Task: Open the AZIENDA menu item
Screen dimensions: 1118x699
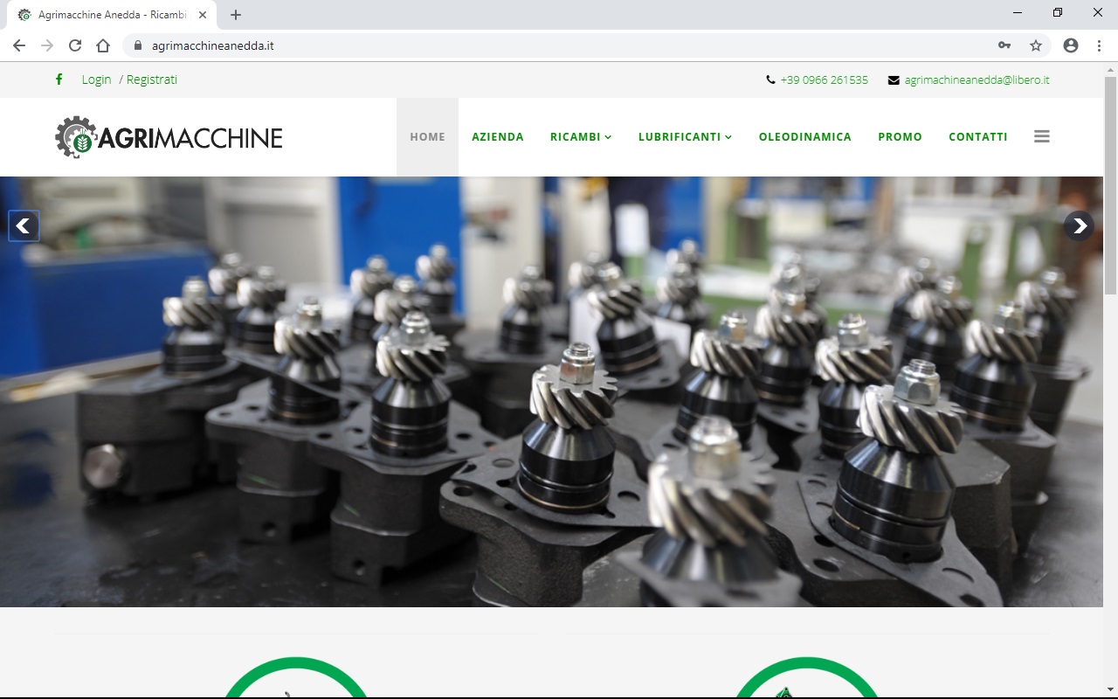Action: pyautogui.click(x=498, y=137)
